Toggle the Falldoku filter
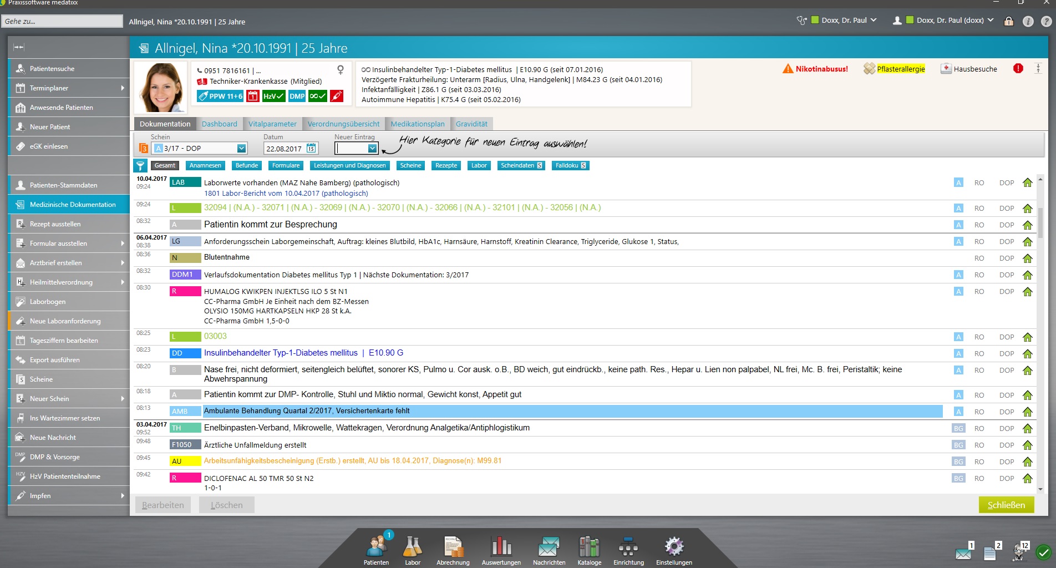The height and width of the screenshot is (568, 1056). click(x=570, y=165)
